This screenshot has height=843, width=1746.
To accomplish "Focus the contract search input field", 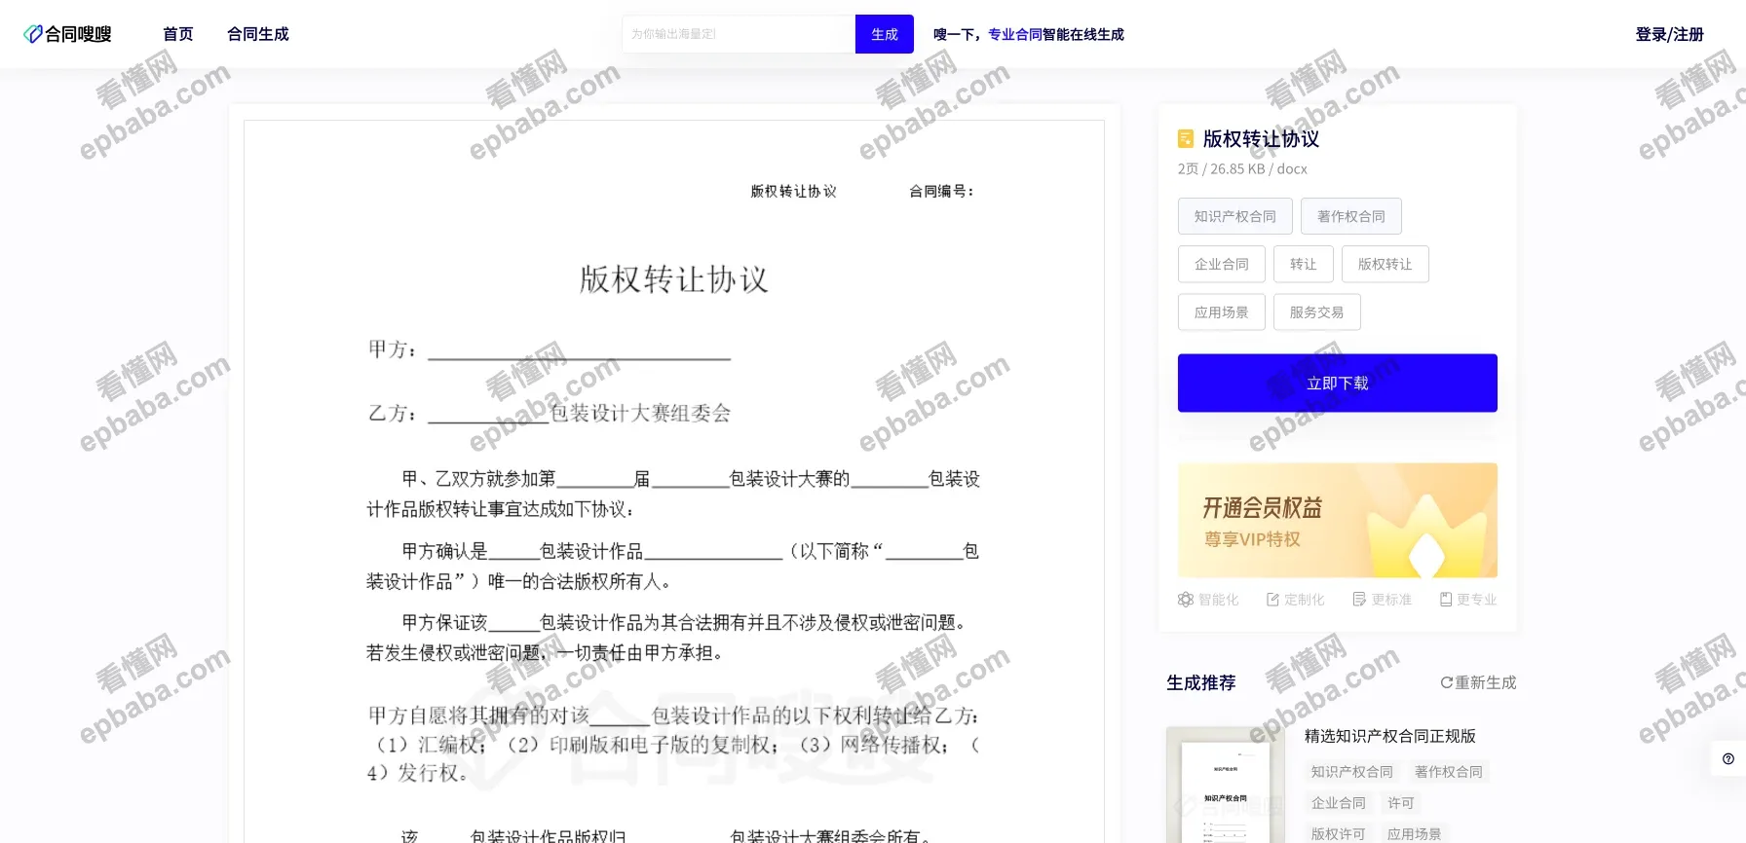I will 739,34.
